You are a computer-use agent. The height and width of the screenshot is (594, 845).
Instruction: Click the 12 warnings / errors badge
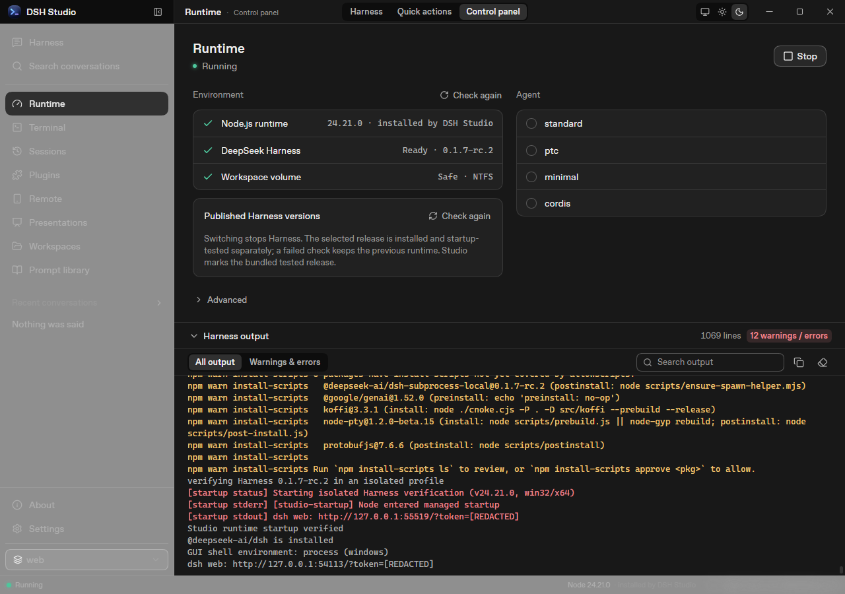[789, 336]
